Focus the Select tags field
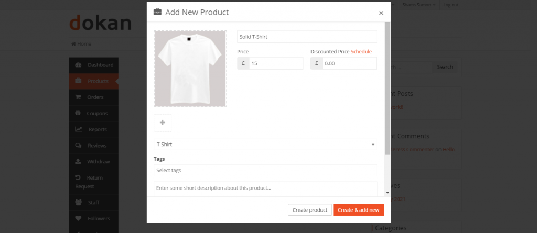537x233 pixels. click(265, 170)
